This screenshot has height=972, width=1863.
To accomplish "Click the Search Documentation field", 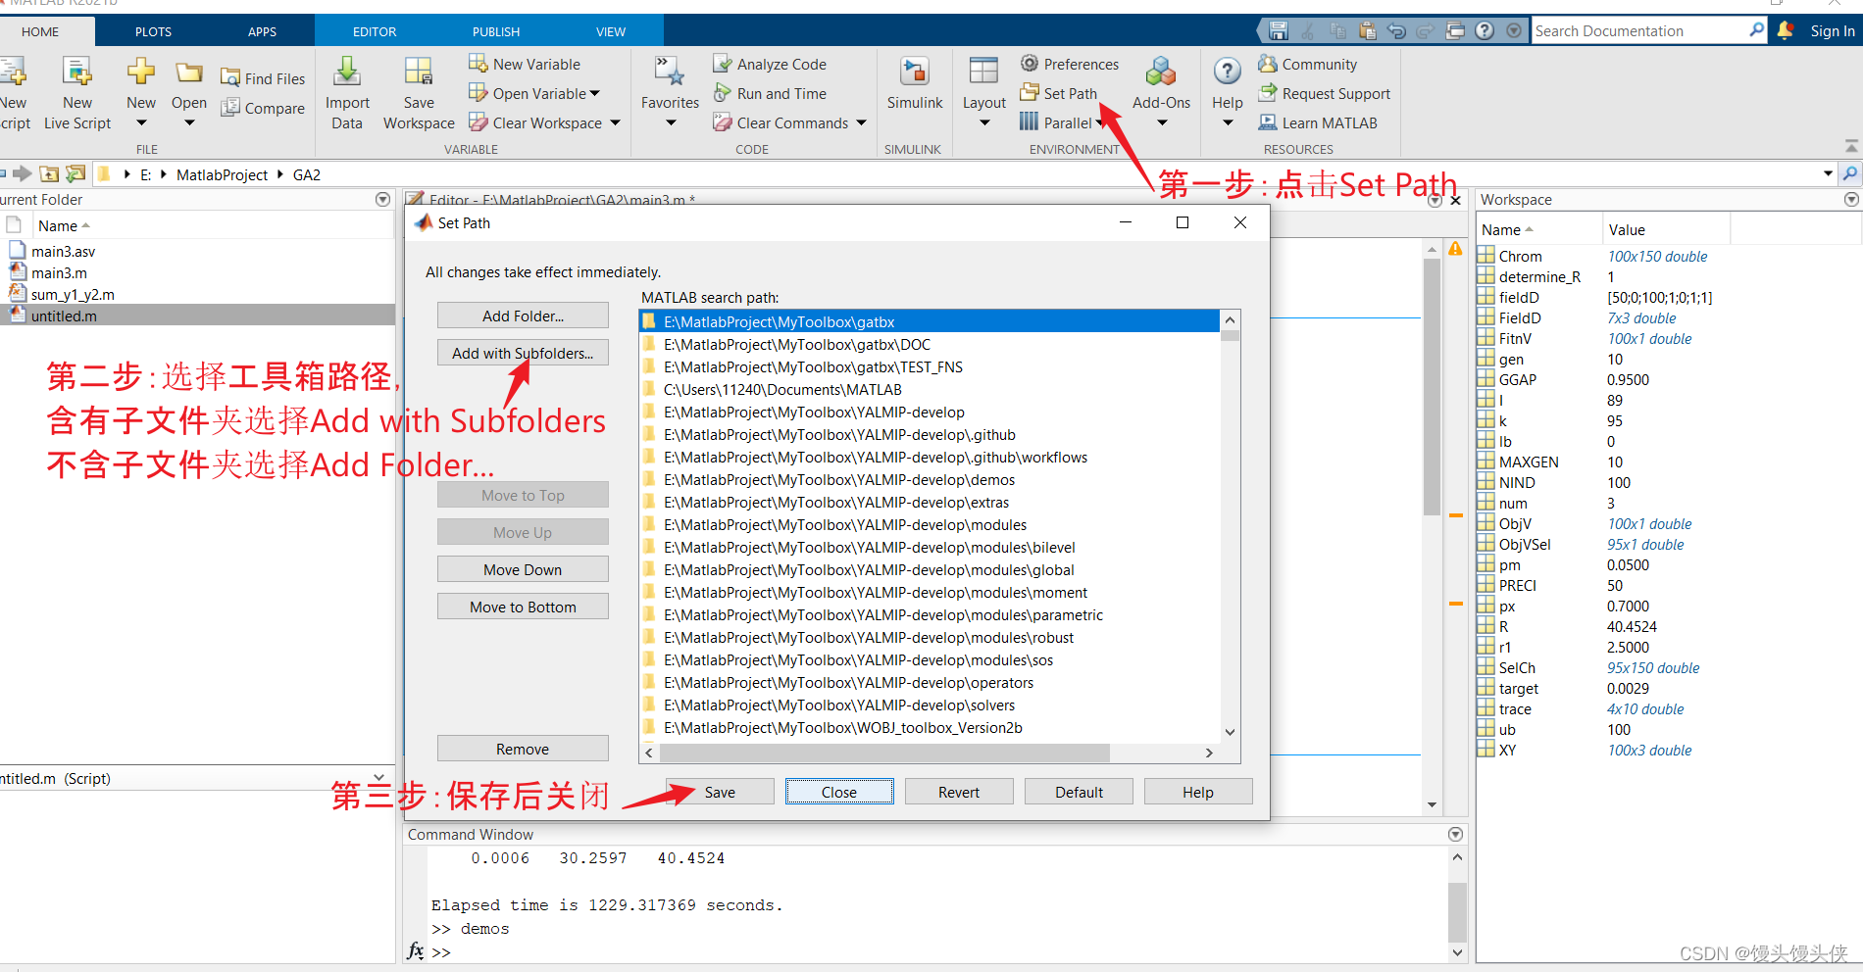I will click(x=1639, y=30).
